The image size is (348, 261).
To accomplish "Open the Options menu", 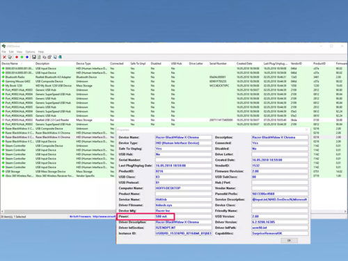I will pos(30,52).
